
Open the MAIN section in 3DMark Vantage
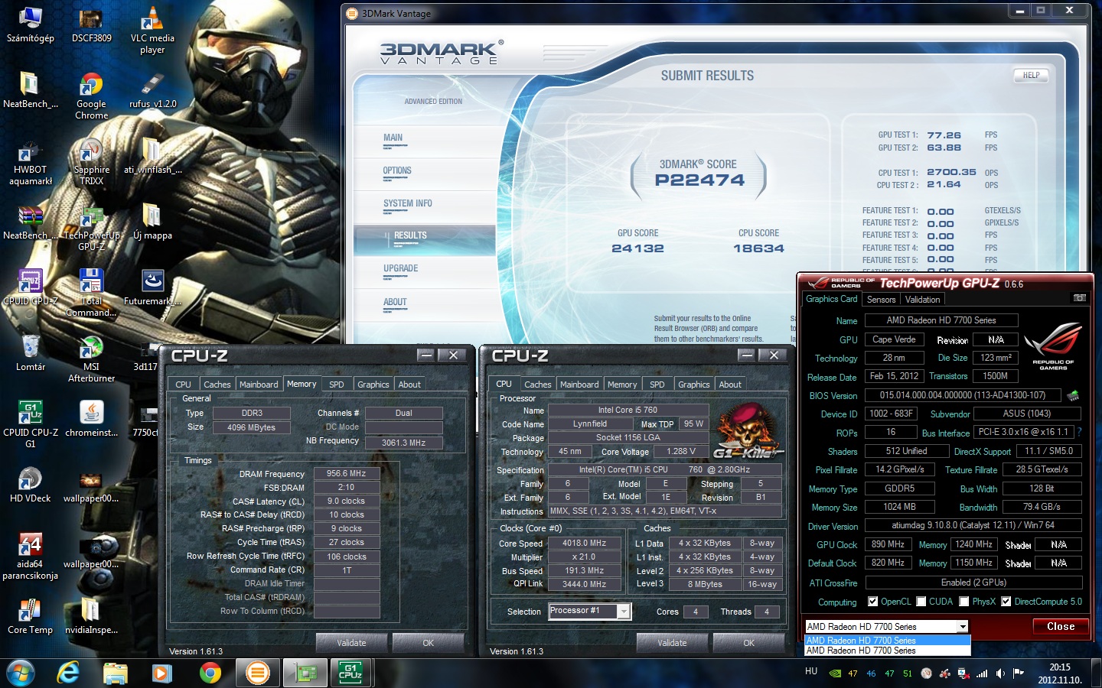(x=393, y=138)
